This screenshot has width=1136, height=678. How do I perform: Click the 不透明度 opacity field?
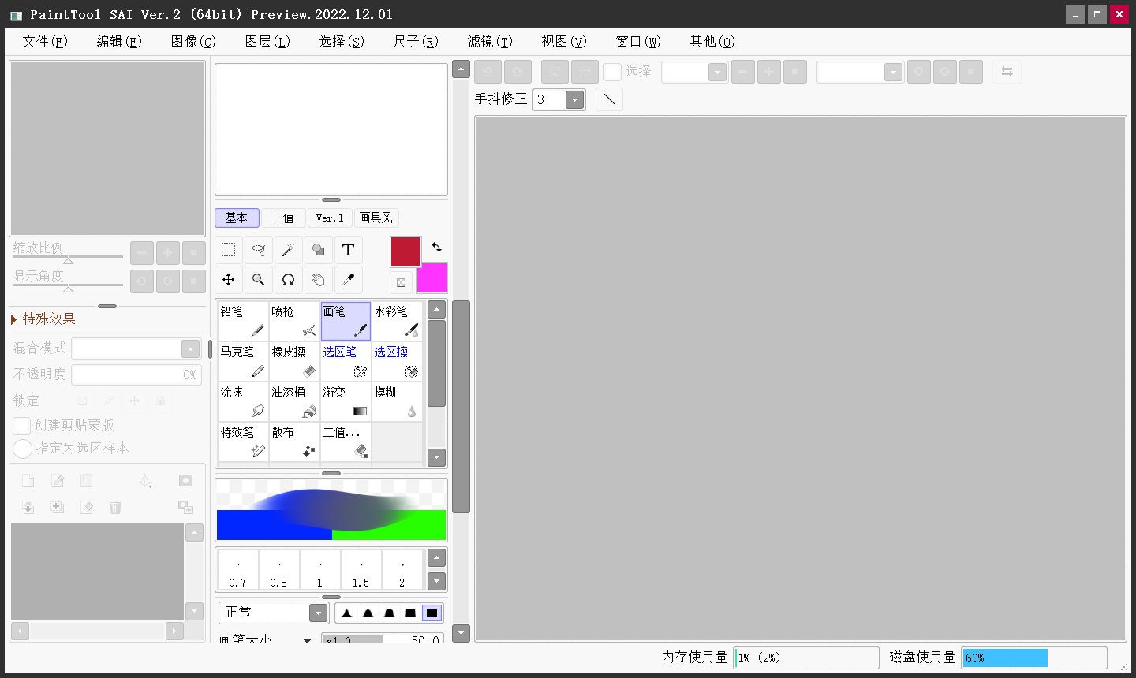pyautogui.click(x=136, y=374)
